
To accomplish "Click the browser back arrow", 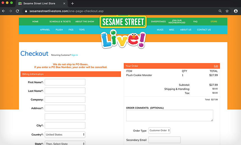I will (x=4, y=11).
